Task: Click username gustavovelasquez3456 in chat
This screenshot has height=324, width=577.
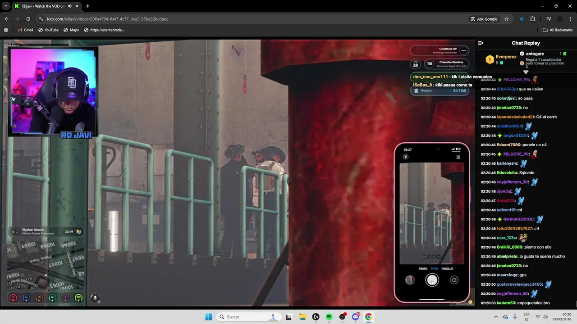Action: click(x=519, y=284)
